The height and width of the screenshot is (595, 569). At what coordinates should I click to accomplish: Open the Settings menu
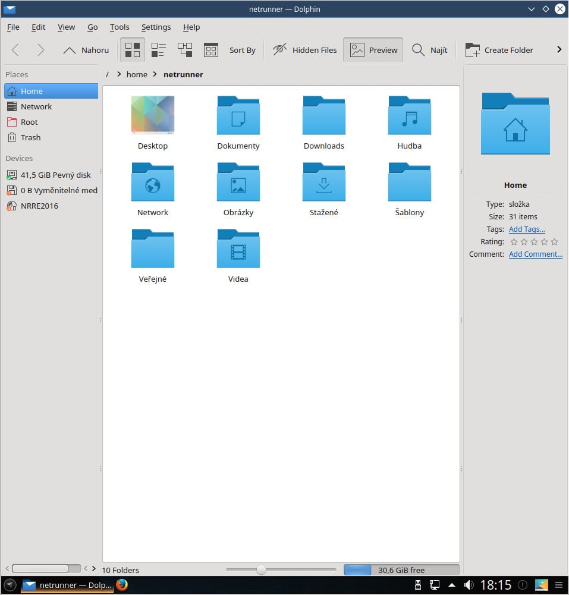[156, 27]
